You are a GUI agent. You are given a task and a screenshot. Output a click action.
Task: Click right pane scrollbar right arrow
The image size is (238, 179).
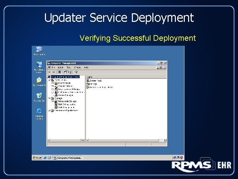165,140
